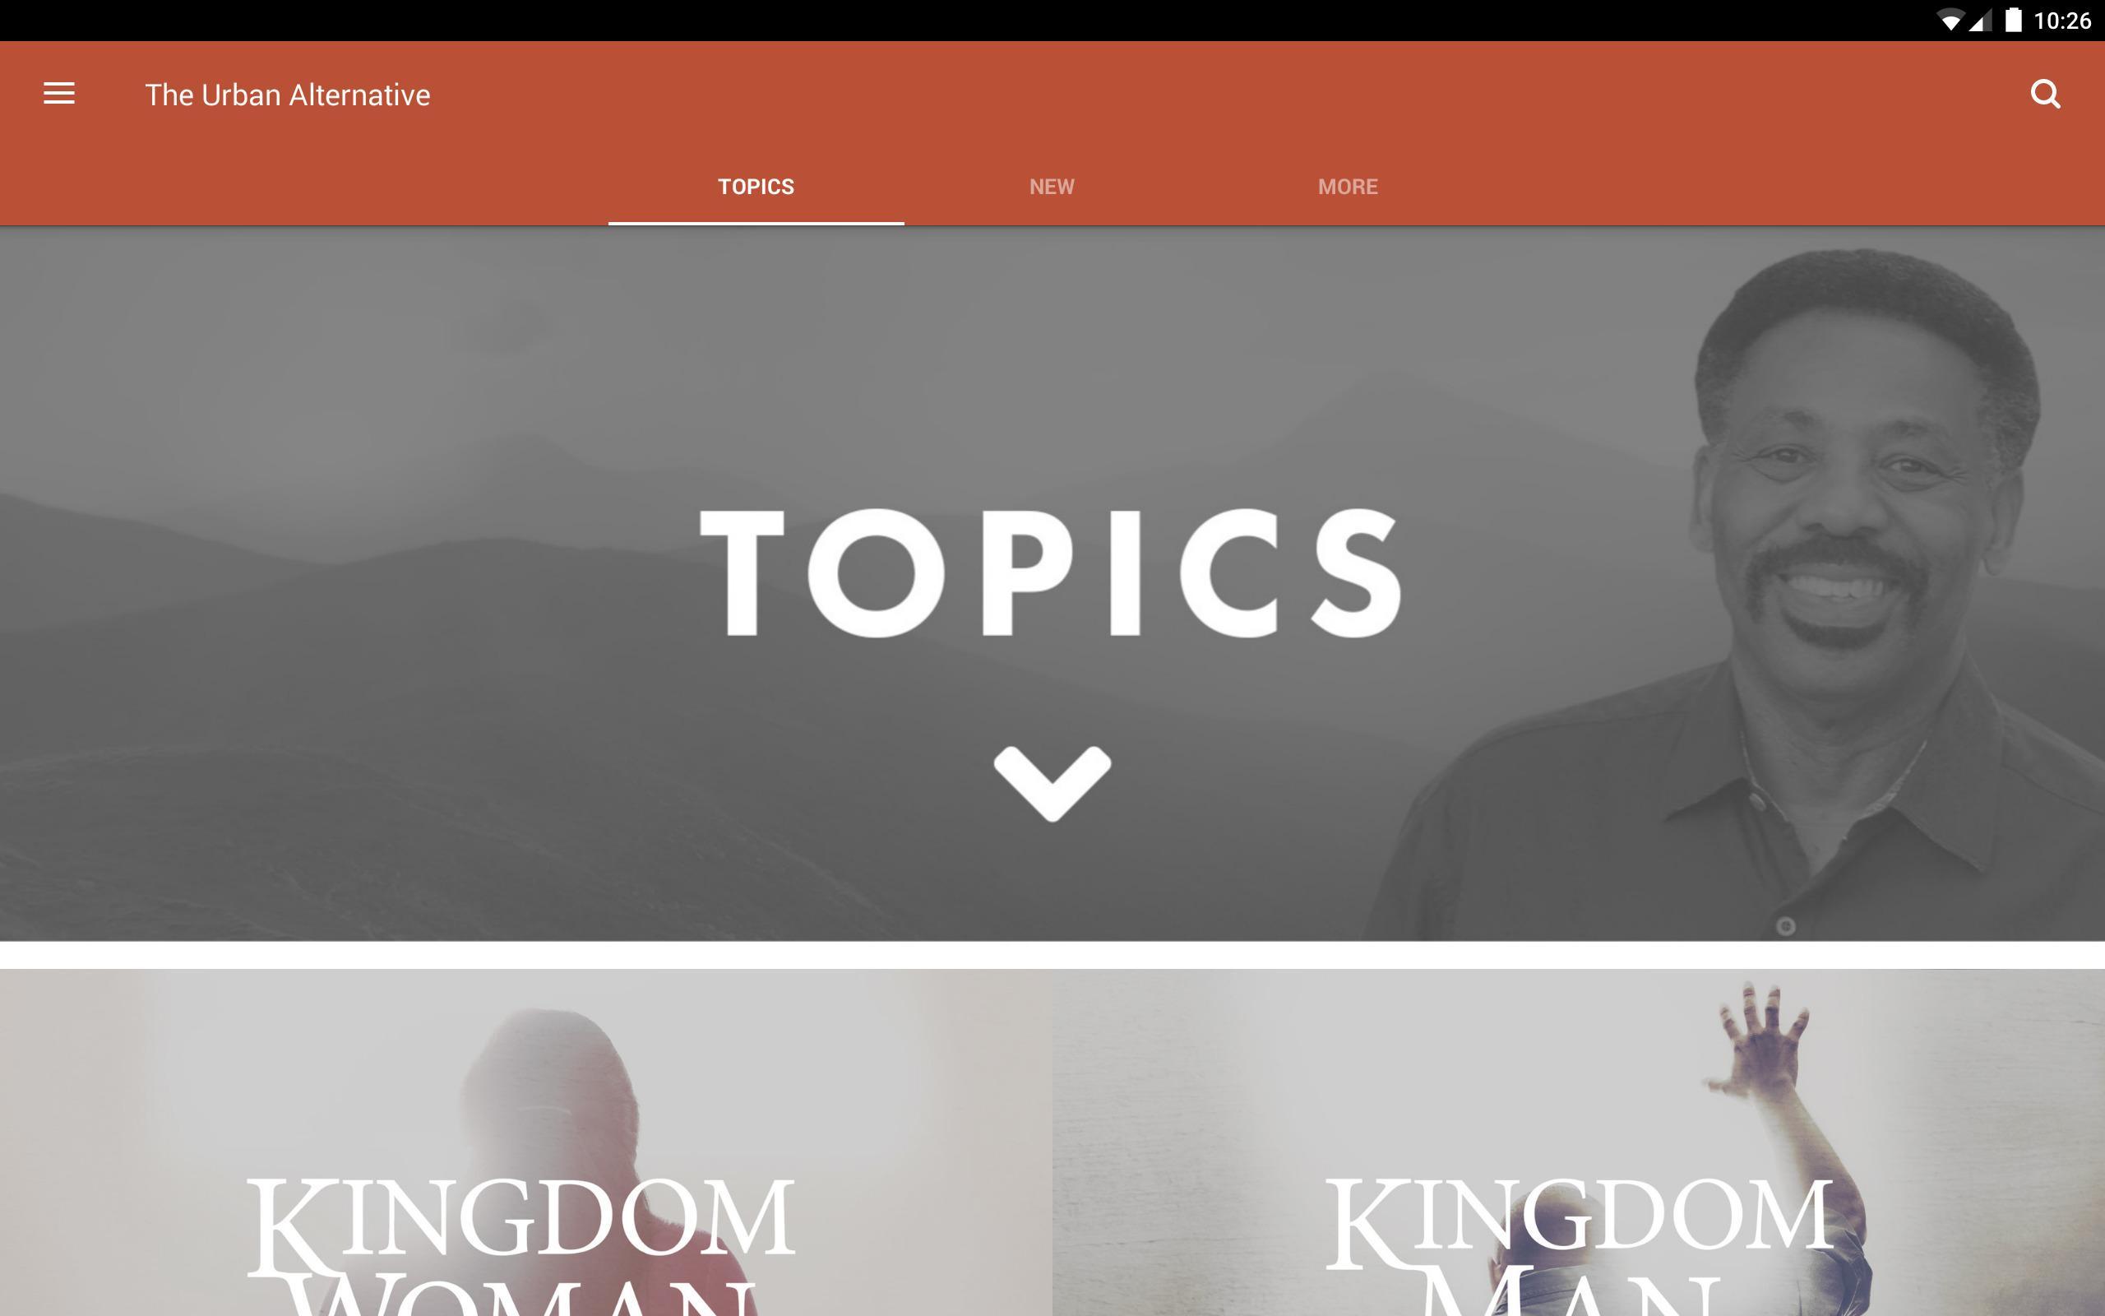The width and height of the screenshot is (2105, 1316).
Task: Switch to the TOPICS tab
Action: click(x=756, y=185)
